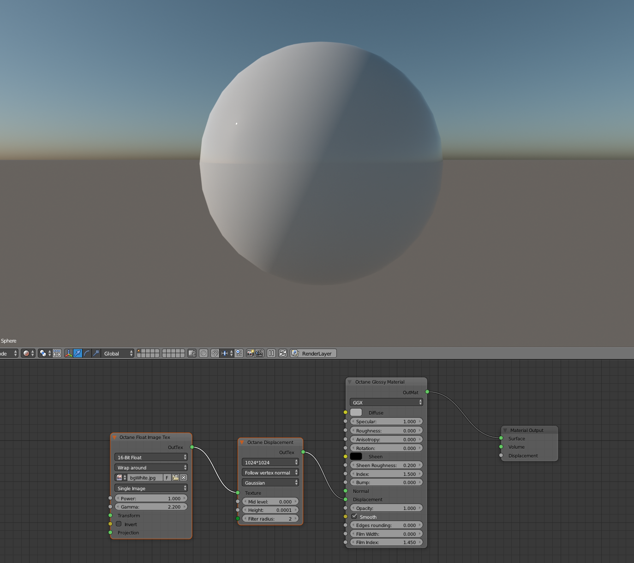634x563 pixels.
Task: Click the RenderLayer button
Action: (313, 353)
